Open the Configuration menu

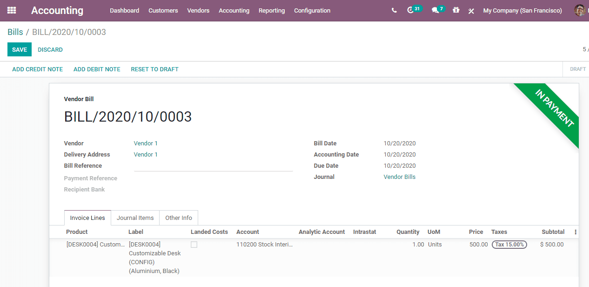click(x=312, y=10)
